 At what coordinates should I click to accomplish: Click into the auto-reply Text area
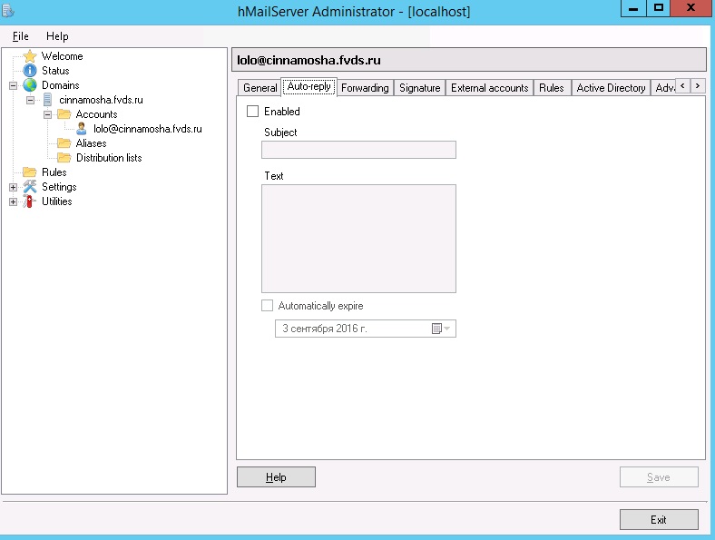coord(358,239)
